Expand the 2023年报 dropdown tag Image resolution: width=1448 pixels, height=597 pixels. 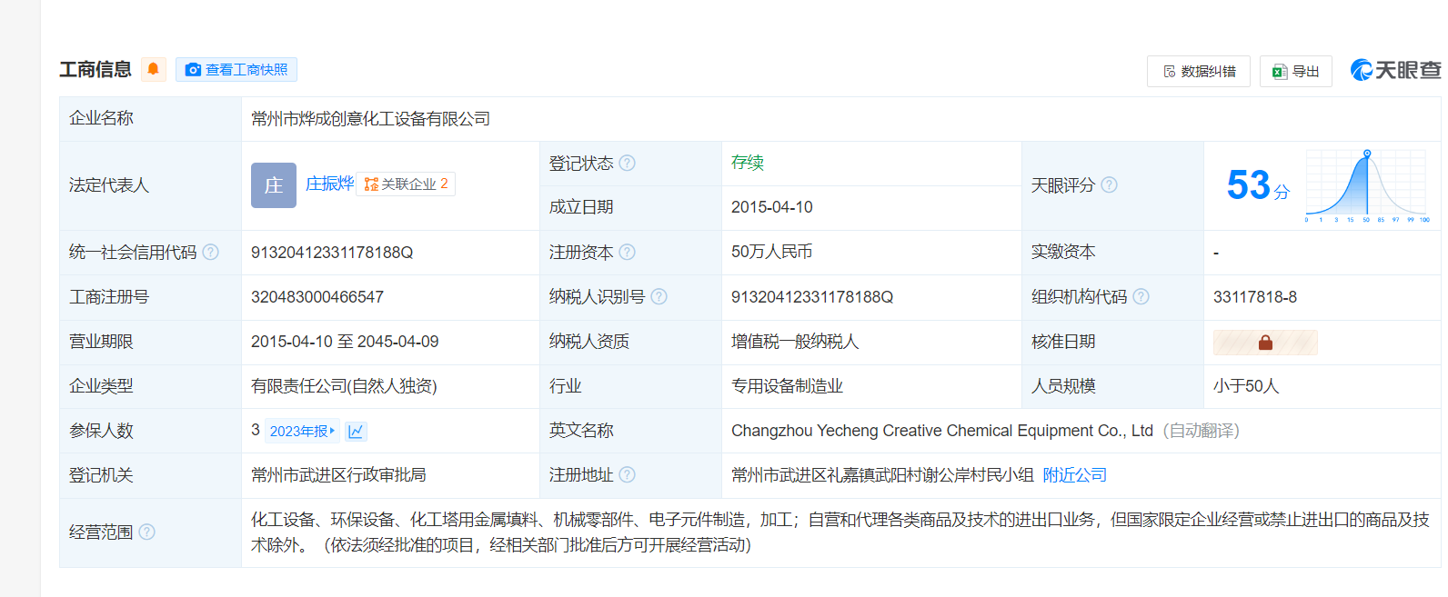[302, 431]
